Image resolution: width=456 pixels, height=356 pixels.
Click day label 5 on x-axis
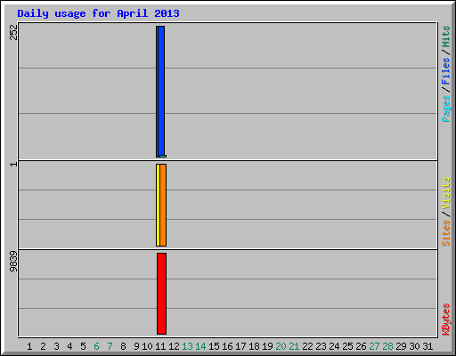[x=83, y=346]
